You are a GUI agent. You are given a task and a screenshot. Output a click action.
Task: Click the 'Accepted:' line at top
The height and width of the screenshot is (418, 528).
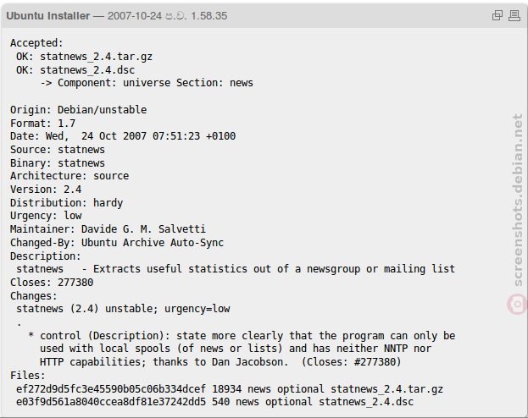36,43
